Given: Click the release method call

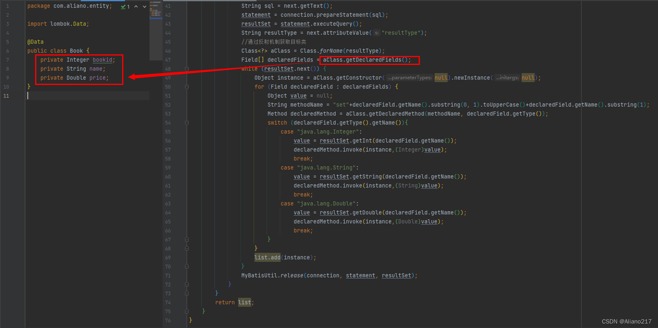Looking at the screenshot, I should tap(292, 275).
